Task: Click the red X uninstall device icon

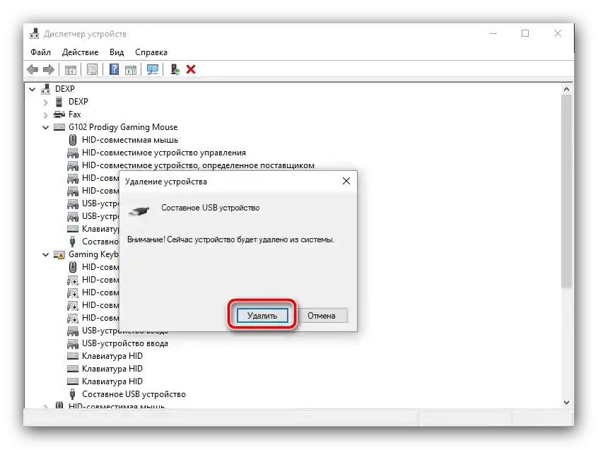Action: click(x=191, y=69)
